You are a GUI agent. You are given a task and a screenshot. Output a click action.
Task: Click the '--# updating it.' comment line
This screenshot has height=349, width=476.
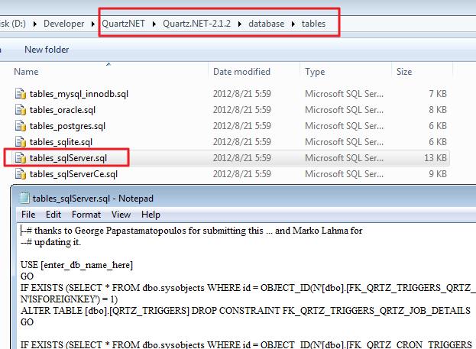[50, 242]
